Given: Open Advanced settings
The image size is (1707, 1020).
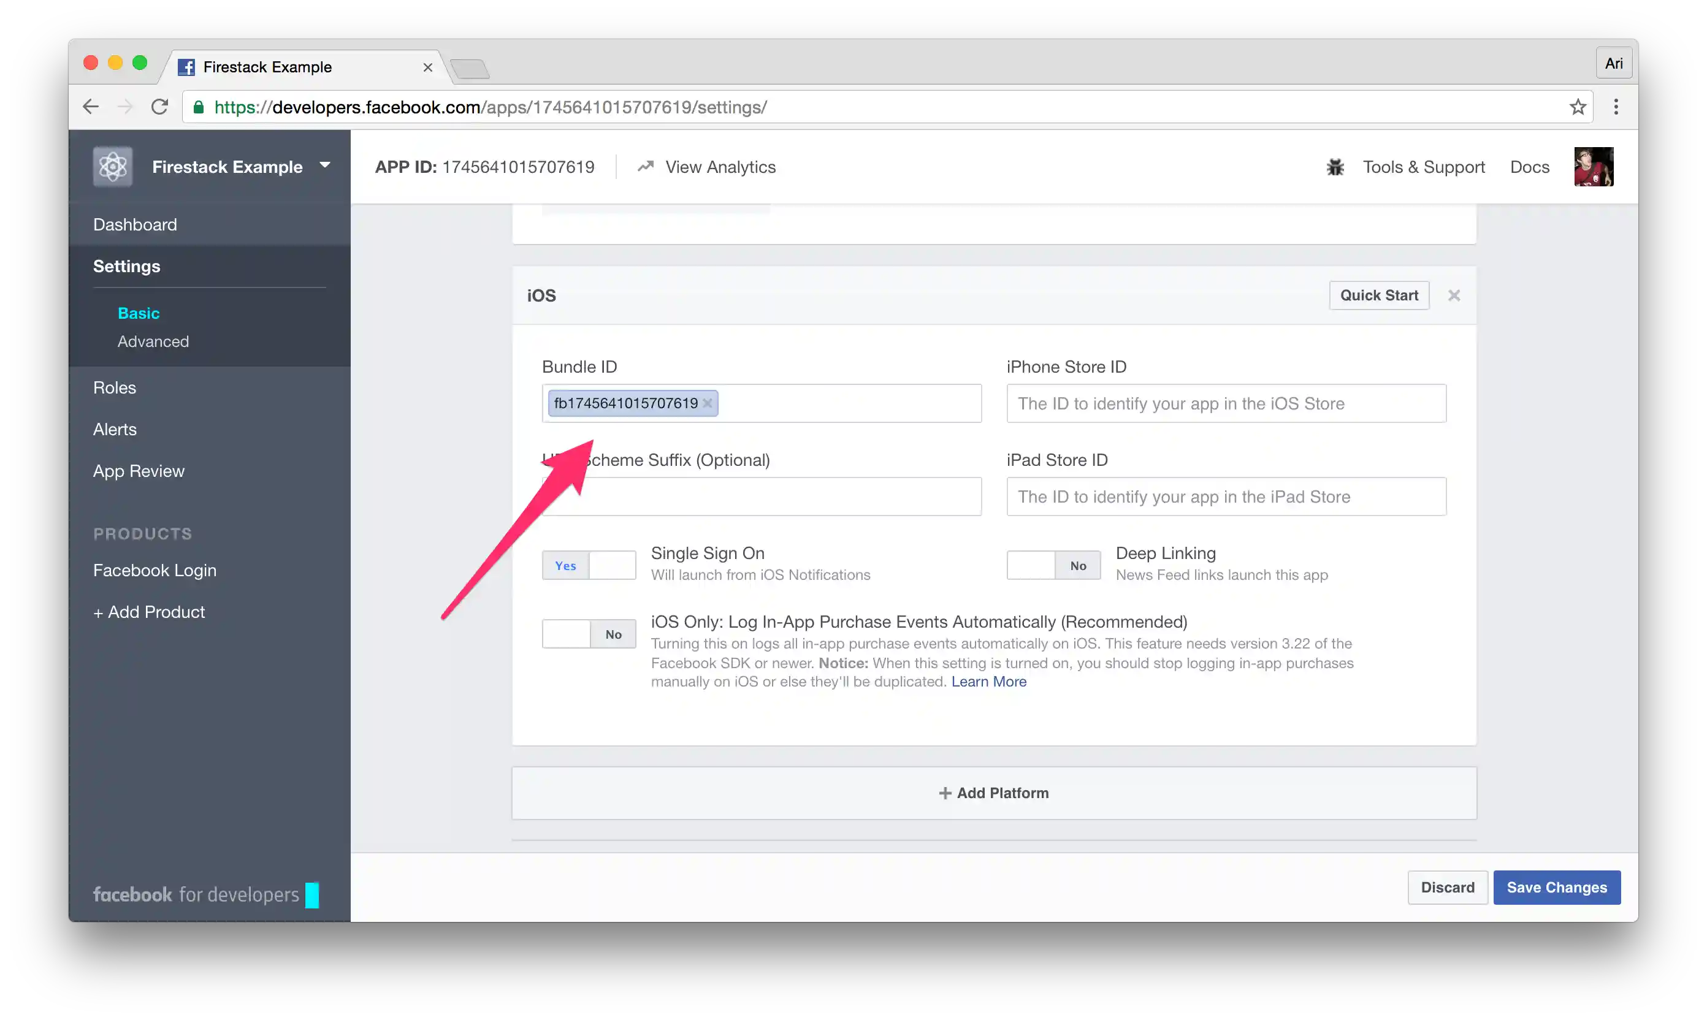Looking at the screenshot, I should 153,341.
